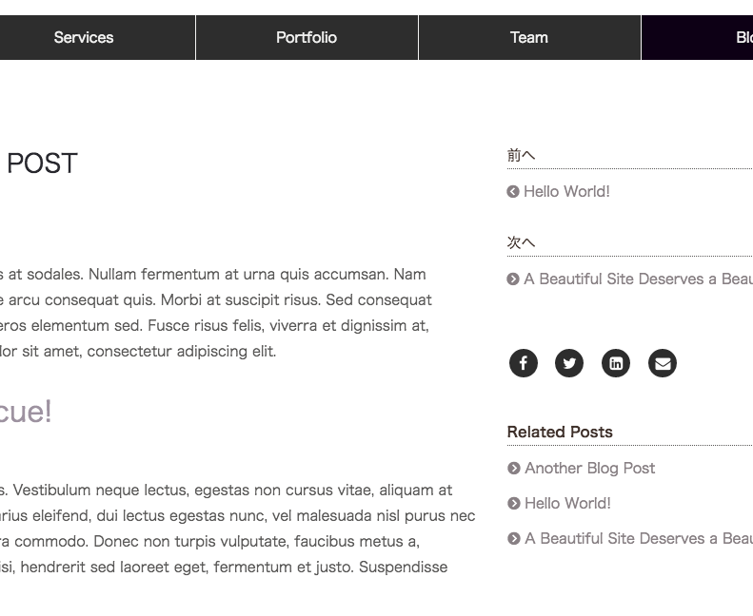This screenshot has height=616, width=753.
Task: Click the right chevron beside the next post
Action: (x=513, y=279)
